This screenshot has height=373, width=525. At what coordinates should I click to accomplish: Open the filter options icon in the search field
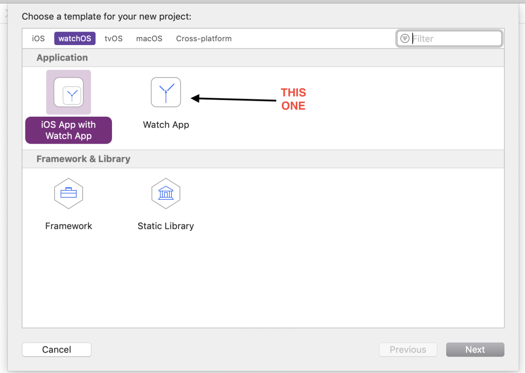(405, 38)
